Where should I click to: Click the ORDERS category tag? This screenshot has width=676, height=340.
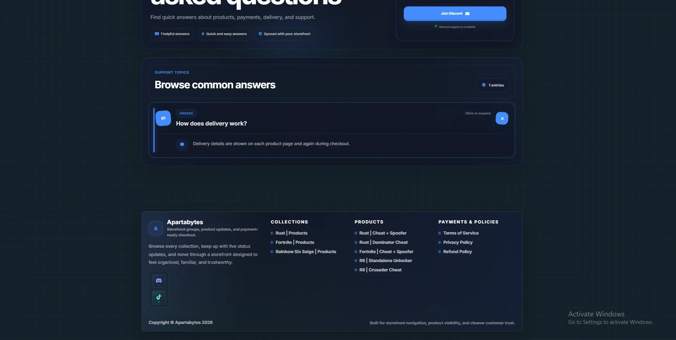[x=186, y=113]
